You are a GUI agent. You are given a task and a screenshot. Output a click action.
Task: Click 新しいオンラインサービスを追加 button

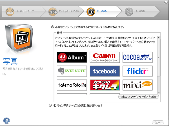139,97
